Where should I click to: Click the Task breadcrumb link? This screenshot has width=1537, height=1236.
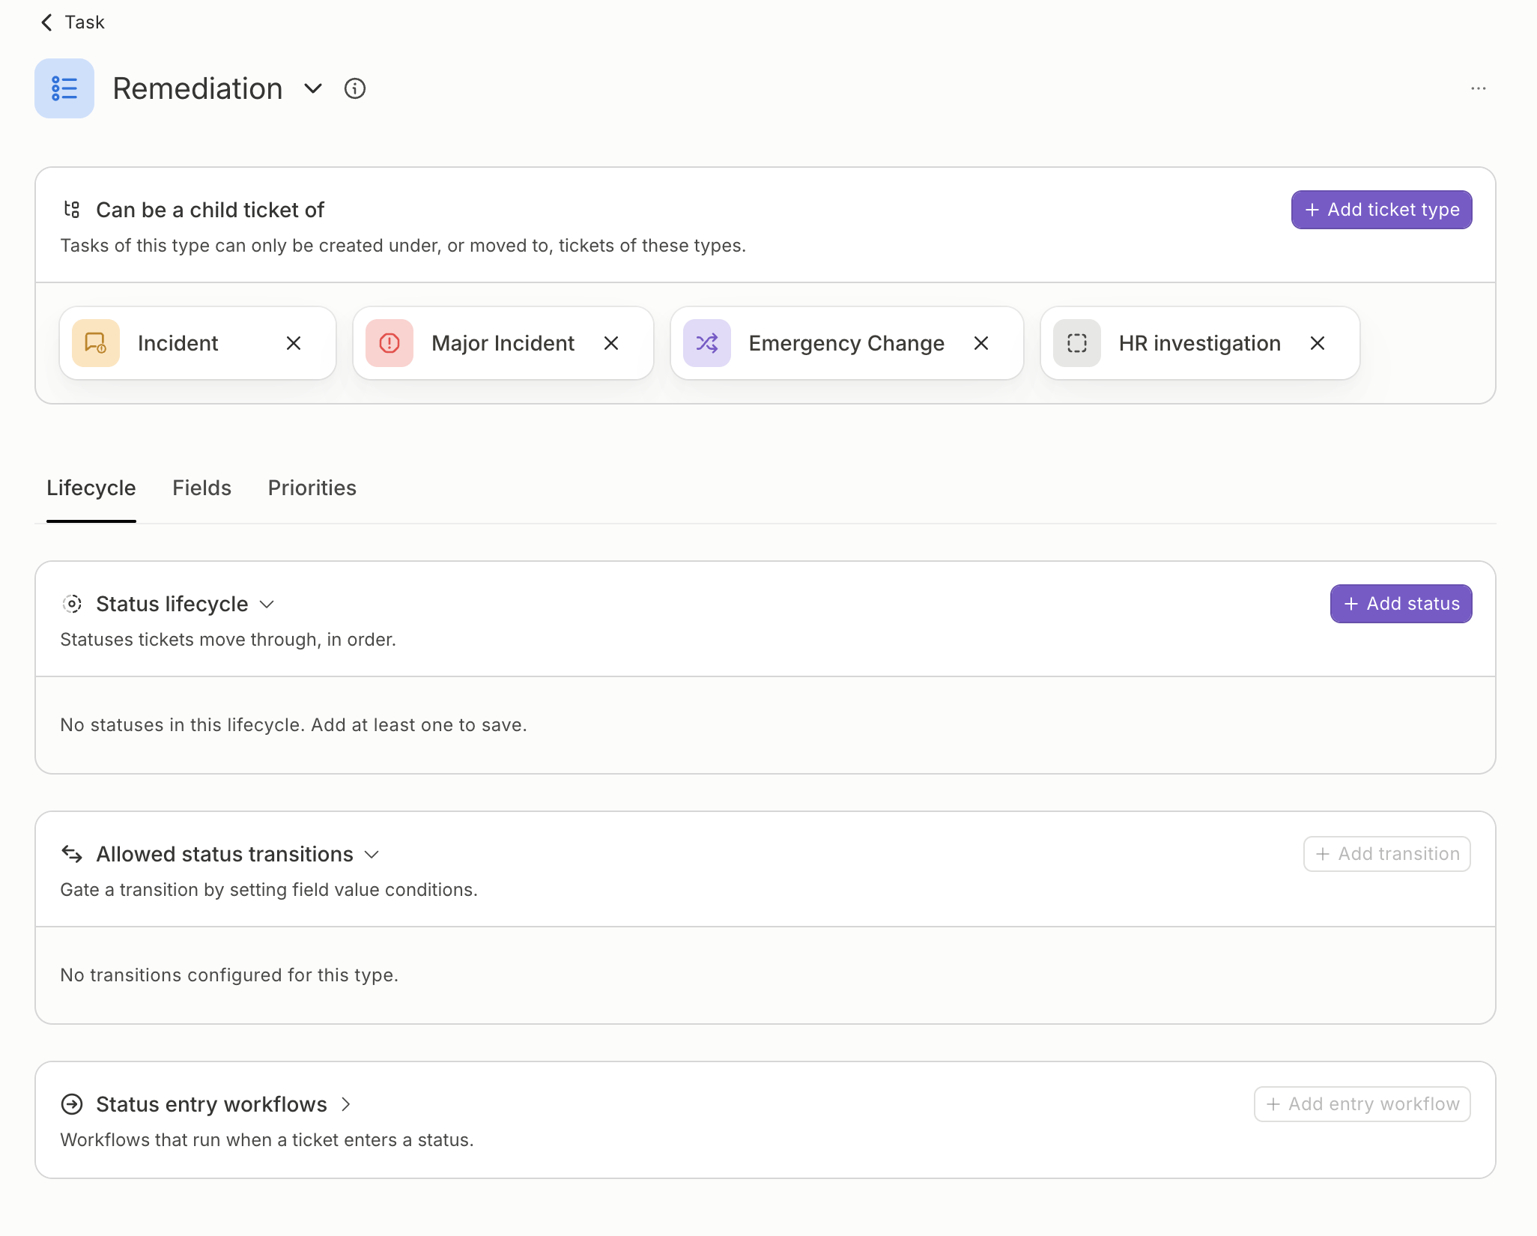(x=85, y=22)
